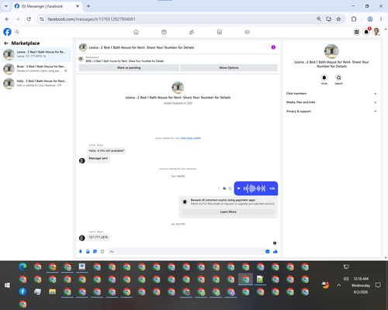Click the page scrollbar down arrow
Viewport: 388px width, 310px height.
386,257
